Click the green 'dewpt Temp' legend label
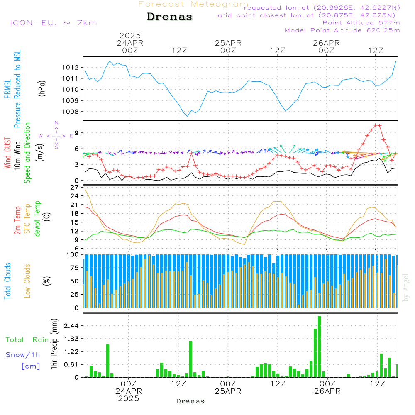The image size is (415, 415). coord(37,218)
